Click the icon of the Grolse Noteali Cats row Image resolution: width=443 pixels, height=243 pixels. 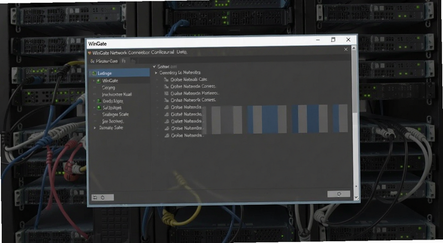pyautogui.click(x=166, y=80)
